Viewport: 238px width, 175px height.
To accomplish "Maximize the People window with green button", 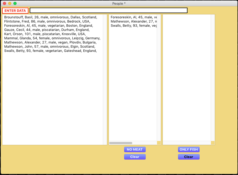I will [x=15, y=3].
